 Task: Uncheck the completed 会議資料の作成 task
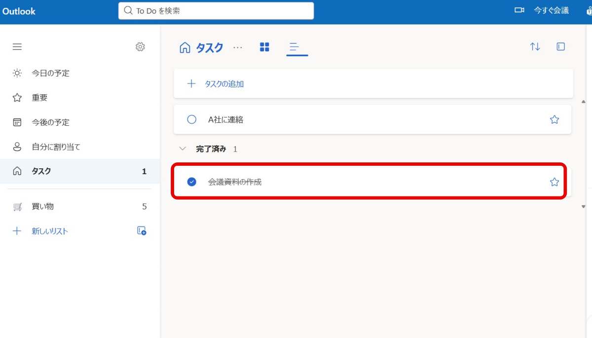coord(191,182)
